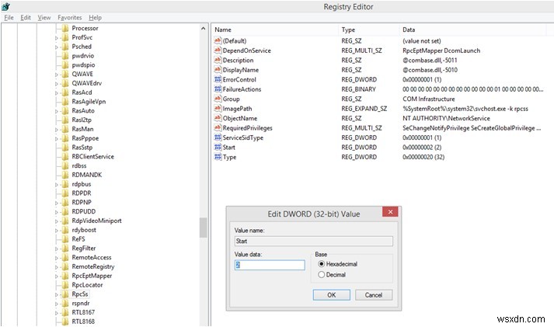Click 'NT AUTHORITY\NetworkService' data cell
554x327 pixels.
446,118
